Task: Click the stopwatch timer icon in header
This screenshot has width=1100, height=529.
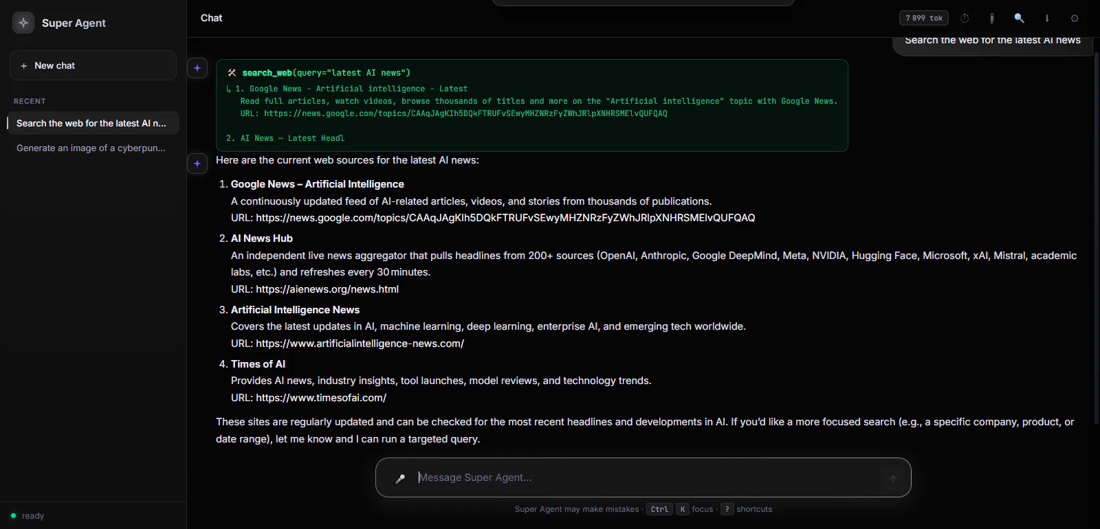Action: click(965, 18)
